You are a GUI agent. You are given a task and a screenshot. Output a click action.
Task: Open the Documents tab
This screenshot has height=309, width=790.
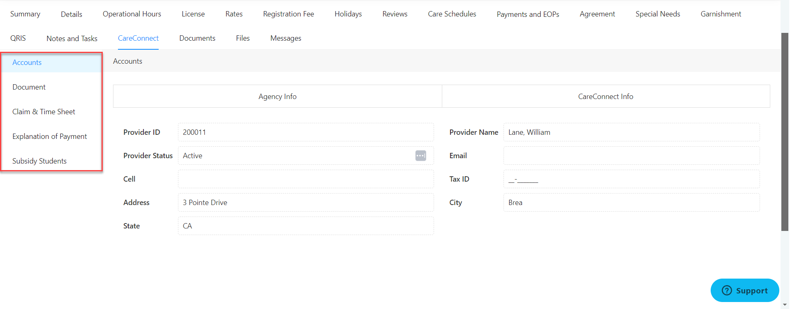pos(197,38)
